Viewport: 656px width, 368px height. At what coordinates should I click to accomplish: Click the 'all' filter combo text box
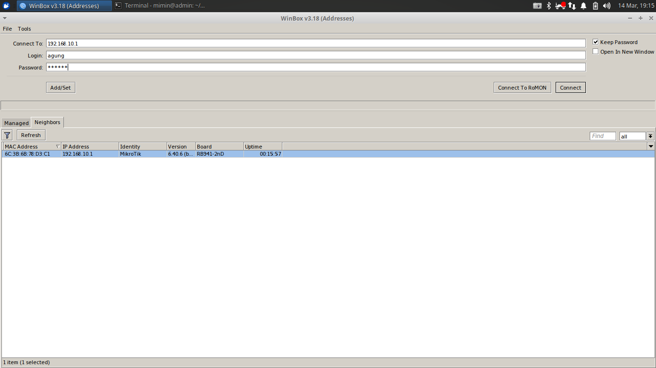pyautogui.click(x=632, y=136)
